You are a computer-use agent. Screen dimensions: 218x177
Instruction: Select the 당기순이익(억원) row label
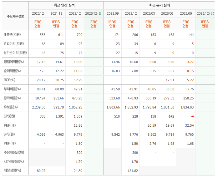pyautogui.click(x=15, y=53)
